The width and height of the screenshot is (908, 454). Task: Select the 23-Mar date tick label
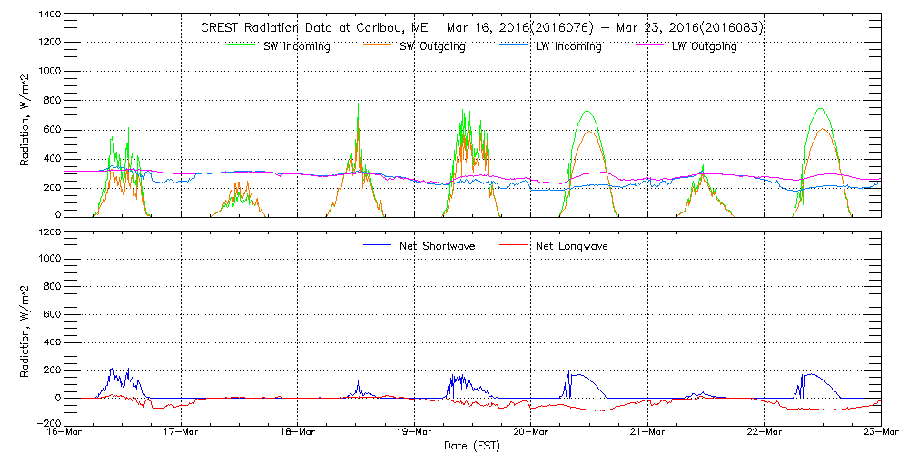point(880,432)
